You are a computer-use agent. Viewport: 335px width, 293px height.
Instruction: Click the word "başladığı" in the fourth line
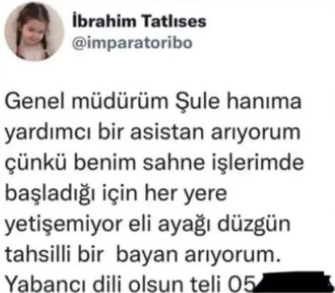(x=50, y=195)
